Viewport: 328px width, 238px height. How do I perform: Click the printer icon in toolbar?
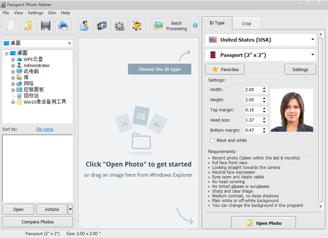point(63,26)
